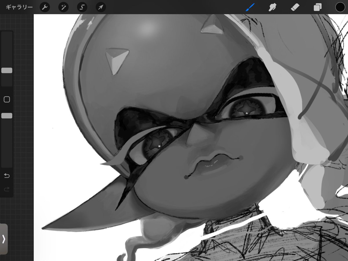This screenshot has width=348, height=261.
Task: Open the ギャラリー gallery
Action: coord(19,7)
